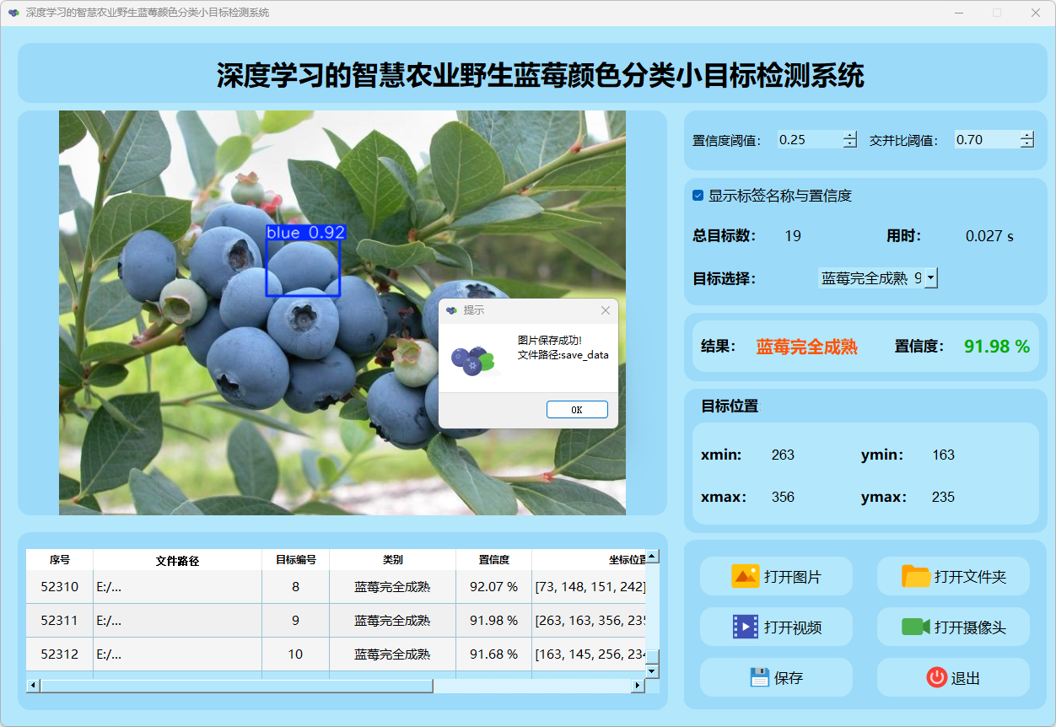Click the 类别 column header

[393, 560]
